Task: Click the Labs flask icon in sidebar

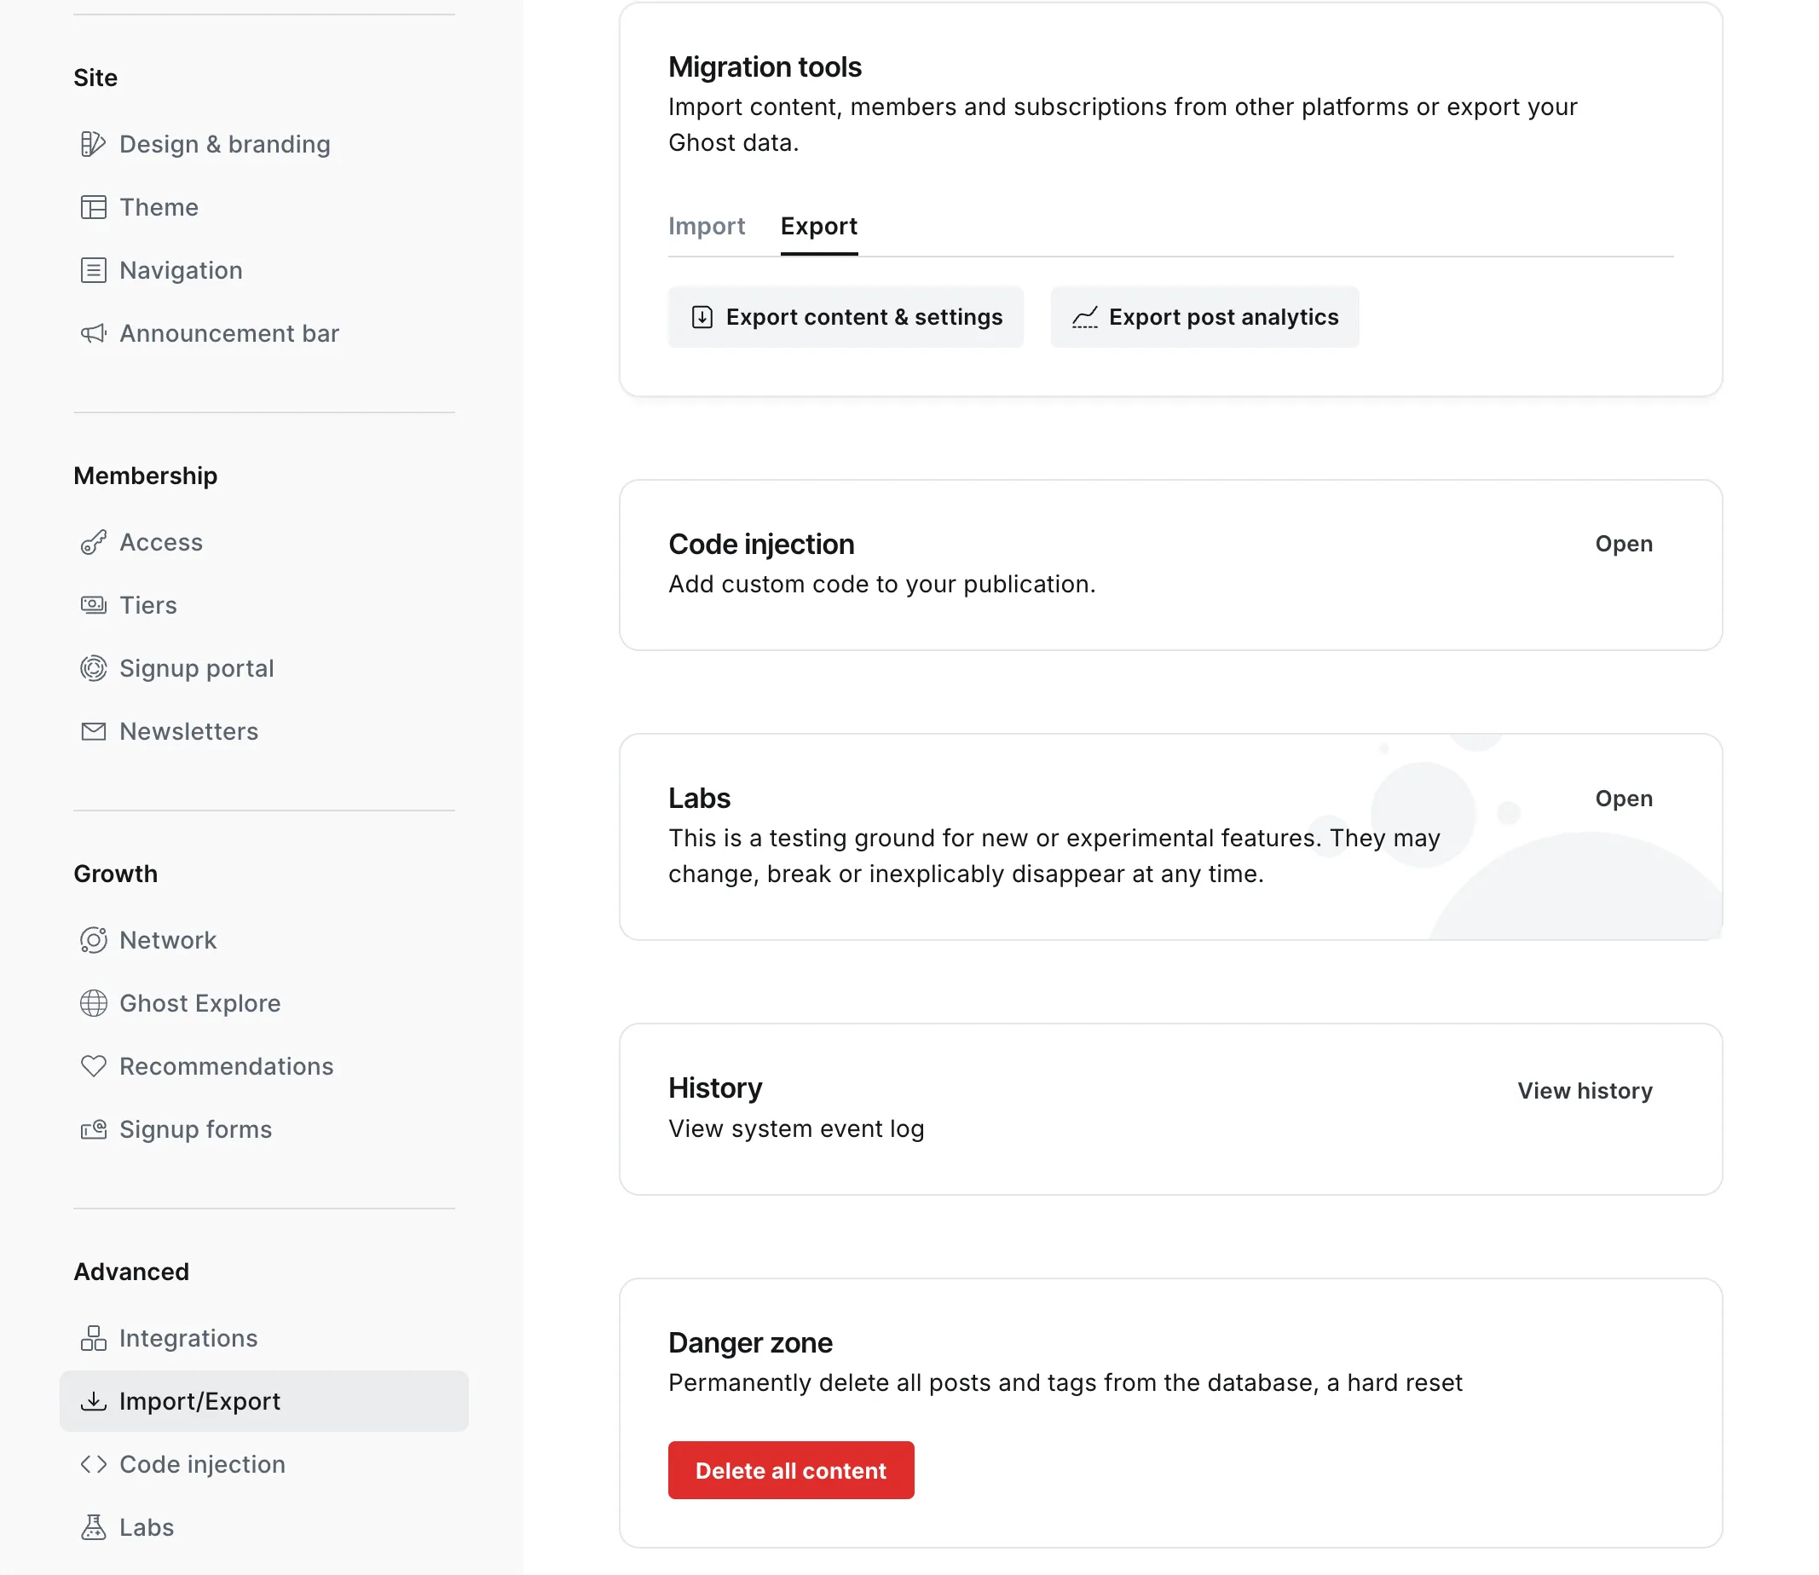Action: coord(93,1527)
